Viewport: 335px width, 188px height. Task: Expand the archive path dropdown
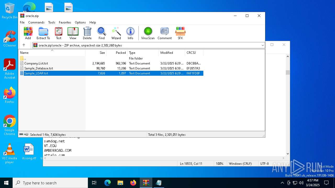pyautogui.click(x=263, y=45)
